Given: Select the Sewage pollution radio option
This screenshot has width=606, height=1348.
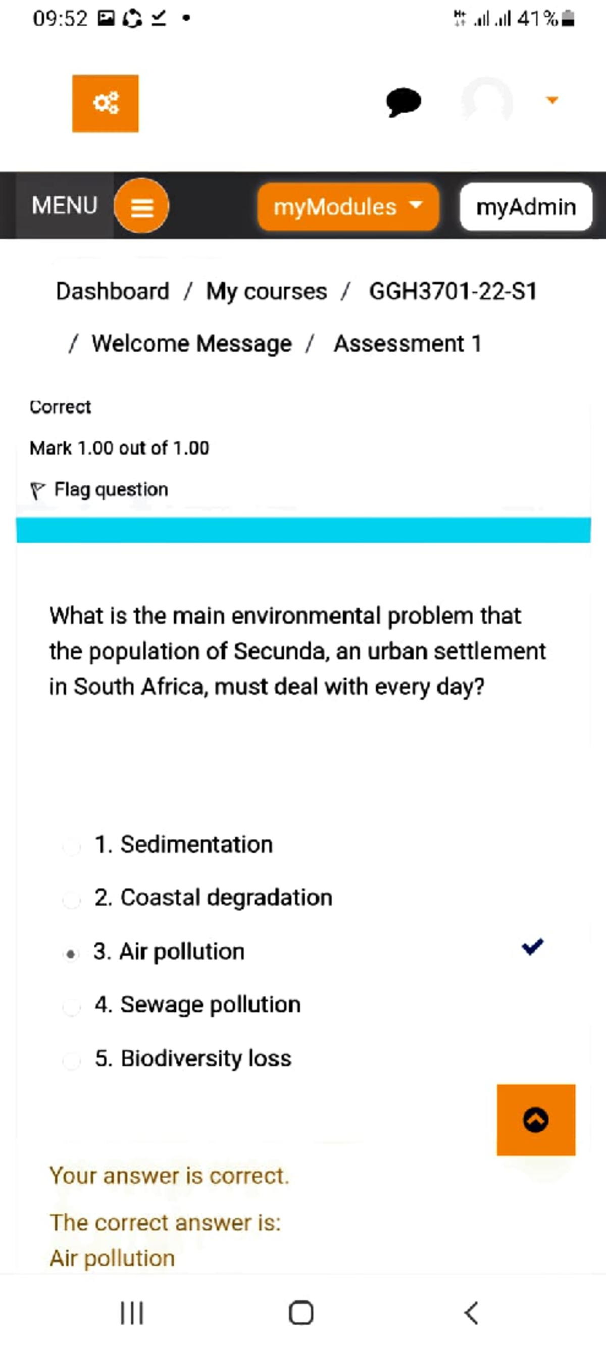Looking at the screenshot, I should coord(71,1006).
